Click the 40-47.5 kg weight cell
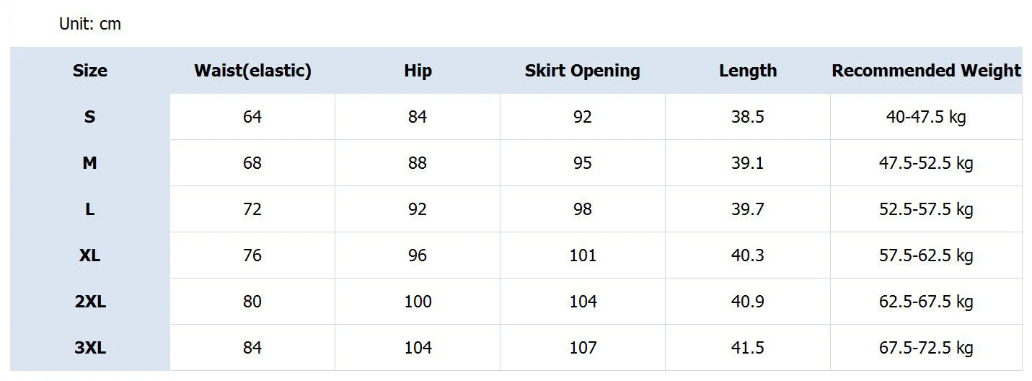This screenshot has height=381, width=1032. pyautogui.click(x=926, y=117)
